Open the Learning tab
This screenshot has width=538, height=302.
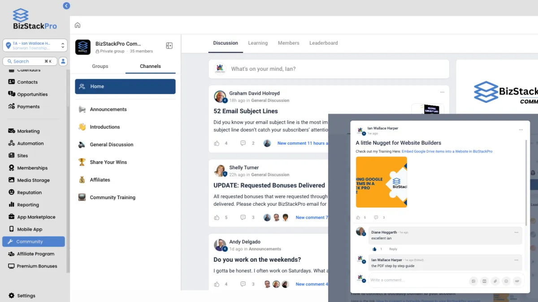click(x=258, y=43)
